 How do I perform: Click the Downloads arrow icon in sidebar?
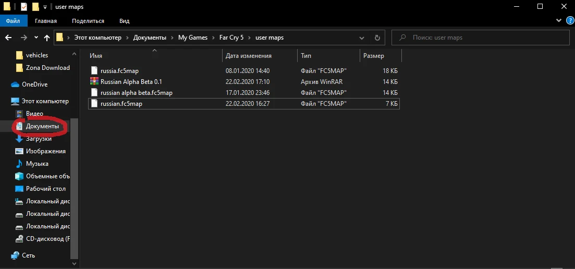point(19,139)
